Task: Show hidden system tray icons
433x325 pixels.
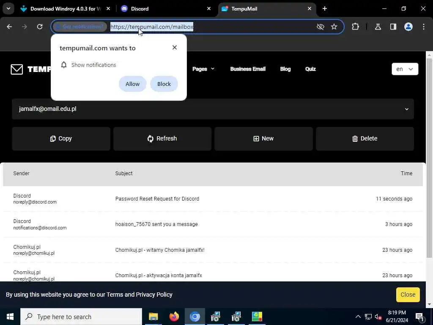Action: (x=358, y=317)
